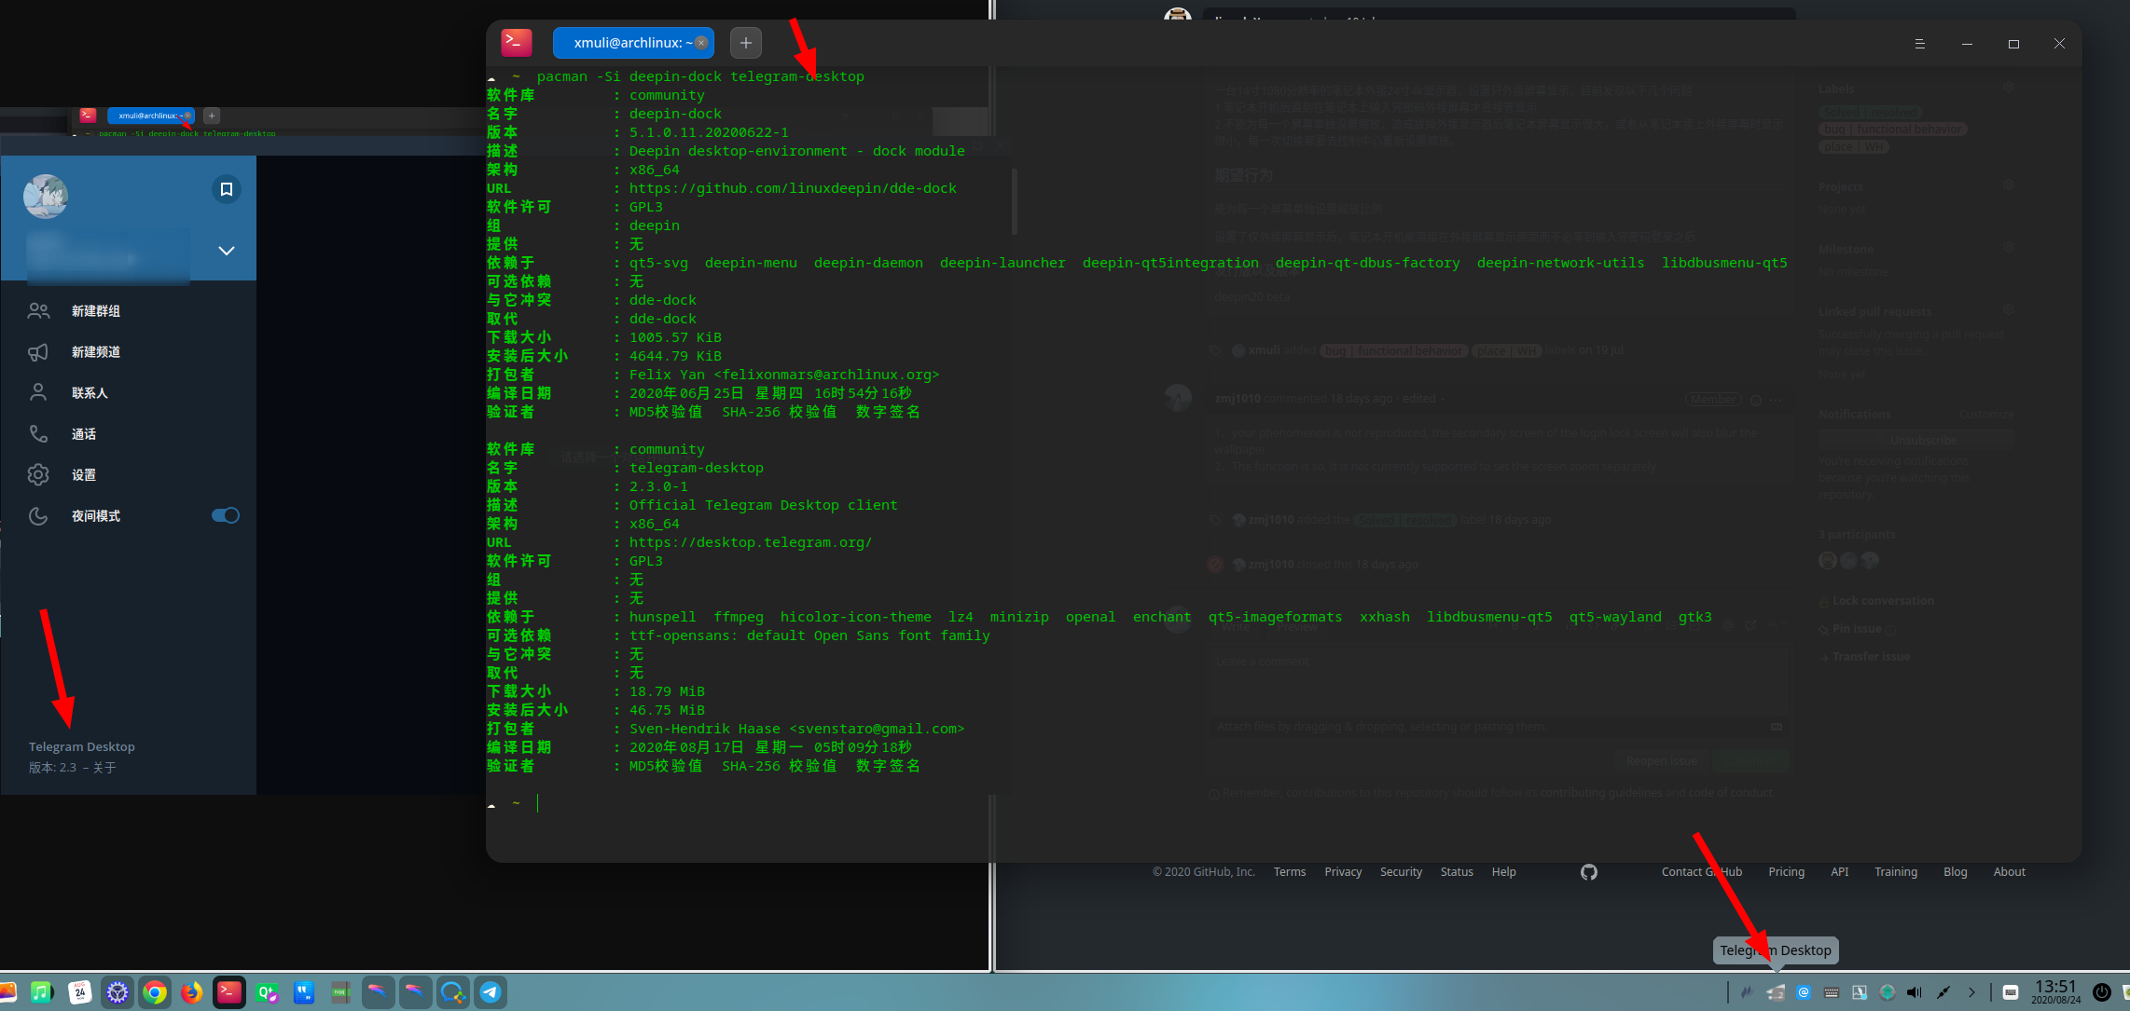The height and width of the screenshot is (1011, 2130).
Task: Select 新建群组 in the Telegram sidebar menu
Action: click(95, 310)
